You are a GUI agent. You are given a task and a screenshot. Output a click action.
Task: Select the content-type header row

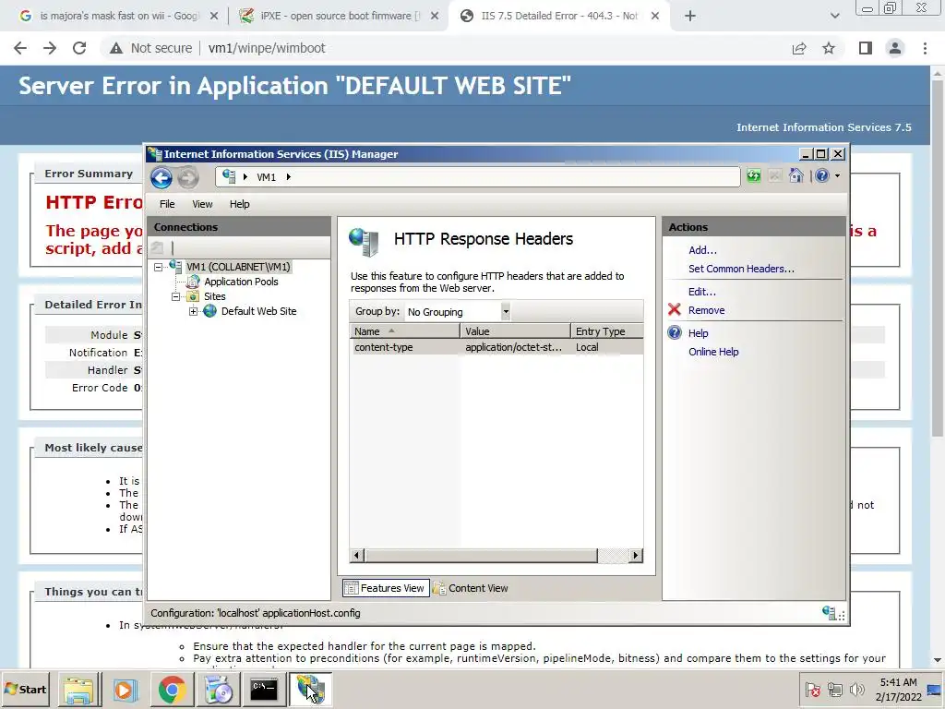coord(496,347)
